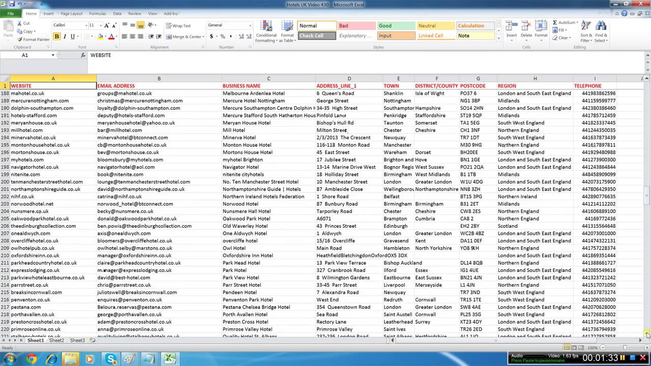The width and height of the screenshot is (651, 366).
Task: Cut the selection with the scissors icon
Action: click(19, 23)
